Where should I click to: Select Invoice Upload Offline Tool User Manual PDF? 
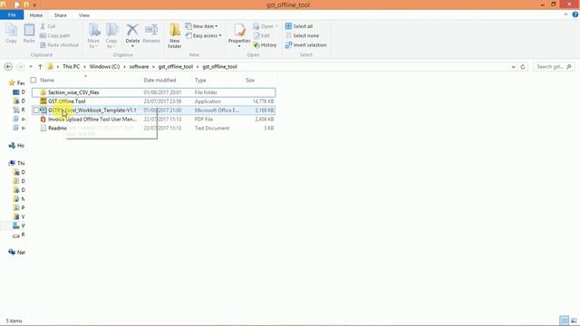click(x=153, y=120)
